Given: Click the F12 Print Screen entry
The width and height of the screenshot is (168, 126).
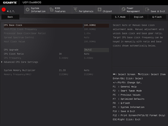Looking at the screenshot, I should [139, 115].
